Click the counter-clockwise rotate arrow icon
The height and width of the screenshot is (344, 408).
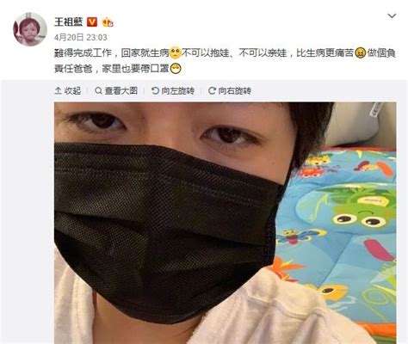point(155,91)
